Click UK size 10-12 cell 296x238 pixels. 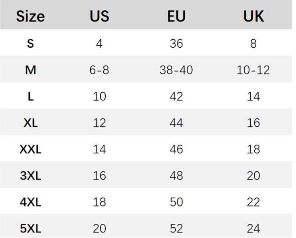[253, 70]
